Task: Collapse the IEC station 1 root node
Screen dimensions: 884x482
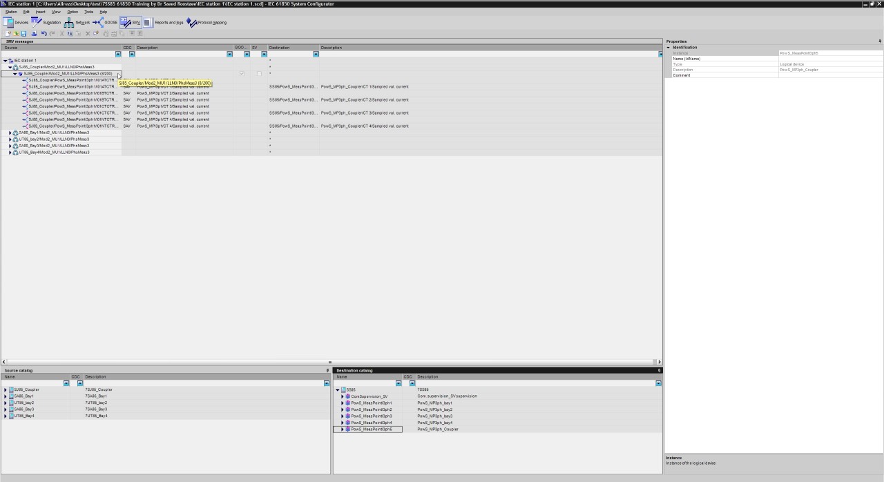Action: click(x=6, y=61)
